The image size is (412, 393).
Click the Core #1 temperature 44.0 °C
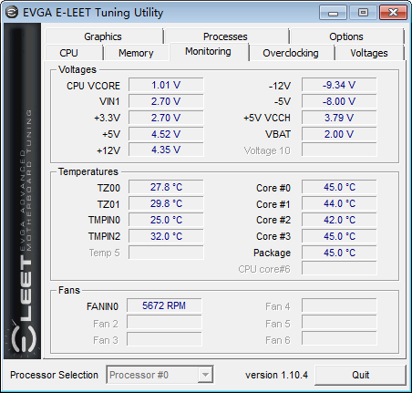[339, 203]
